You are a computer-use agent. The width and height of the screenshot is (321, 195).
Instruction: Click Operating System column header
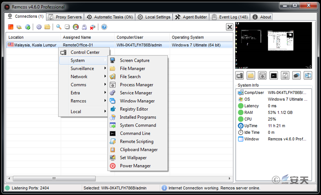[201, 37]
